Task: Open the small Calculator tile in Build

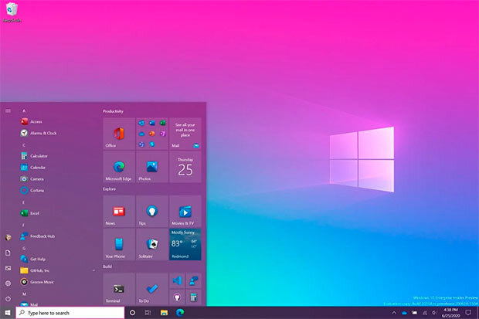Action: pyautogui.click(x=194, y=297)
